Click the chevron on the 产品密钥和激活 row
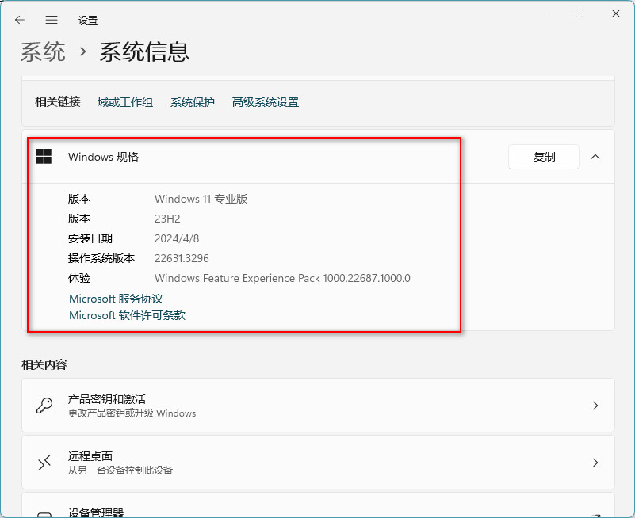The image size is (635, 518). pyautogui.click(x=595, y=406)
